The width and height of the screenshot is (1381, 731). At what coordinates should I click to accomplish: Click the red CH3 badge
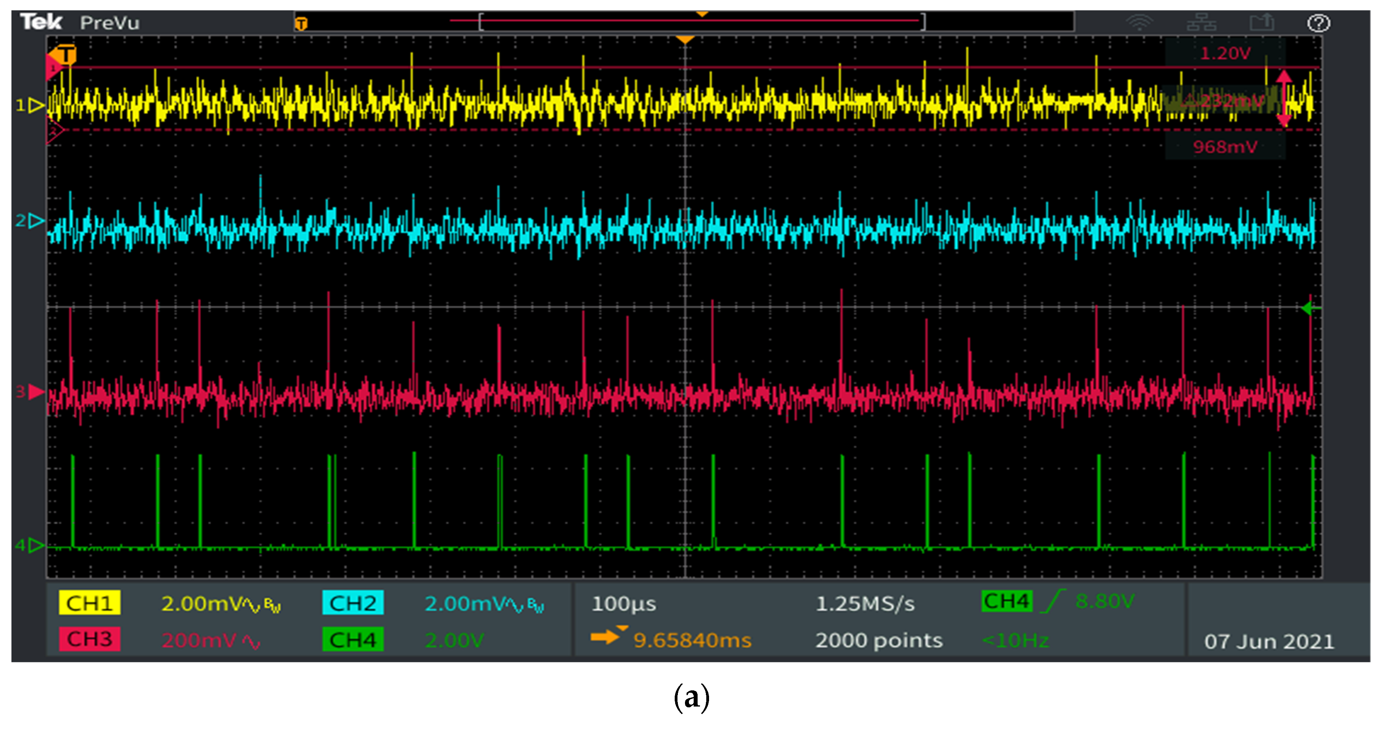90,639
